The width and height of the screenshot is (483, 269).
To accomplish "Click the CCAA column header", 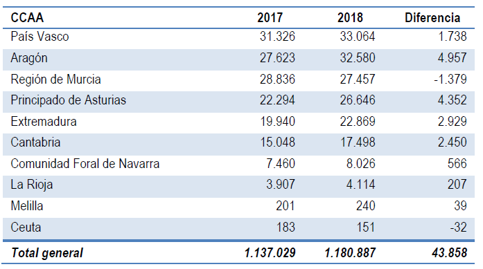I will coord(27,18).
